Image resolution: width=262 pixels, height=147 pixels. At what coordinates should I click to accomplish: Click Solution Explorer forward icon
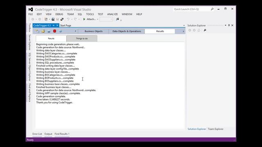(194, 30)
